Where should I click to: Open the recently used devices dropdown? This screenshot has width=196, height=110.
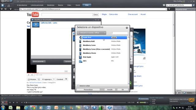point(92,33)
